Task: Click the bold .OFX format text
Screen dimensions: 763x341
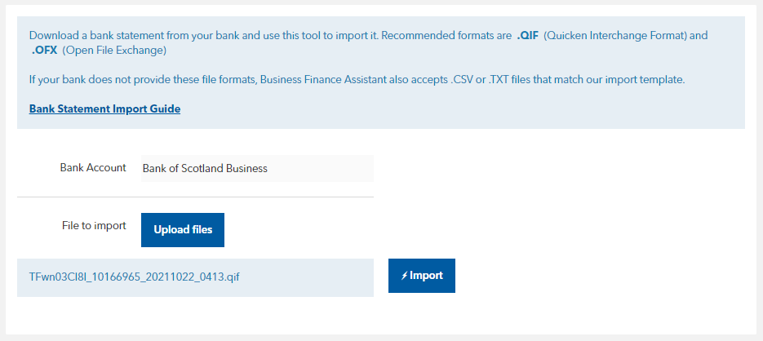Action: (44, 51)
